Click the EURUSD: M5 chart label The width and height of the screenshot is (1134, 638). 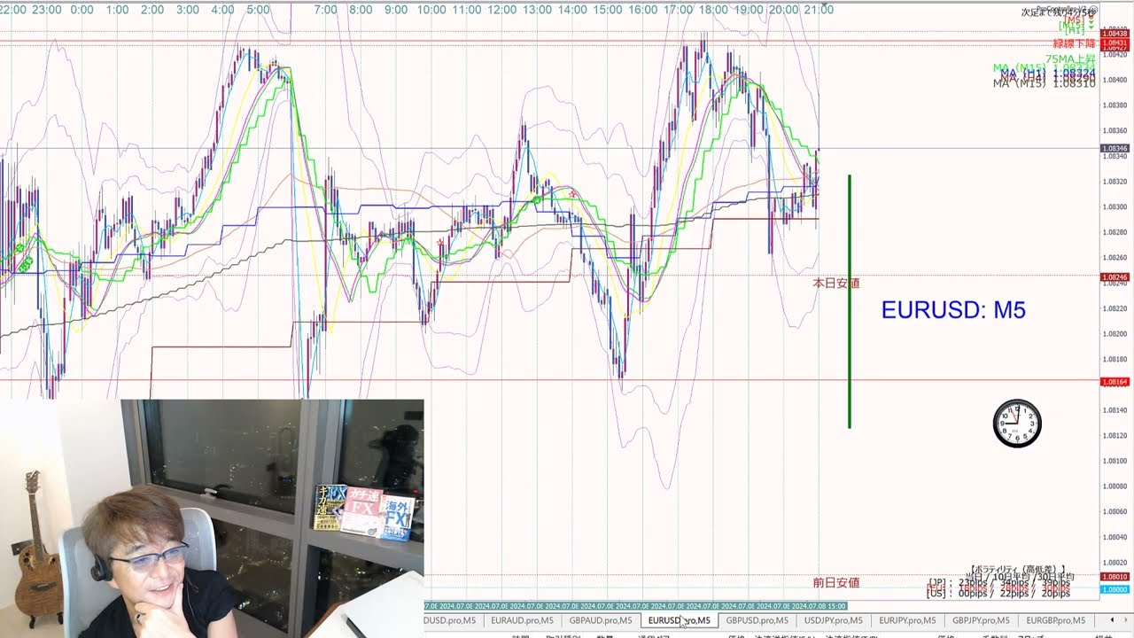(953, 310)
